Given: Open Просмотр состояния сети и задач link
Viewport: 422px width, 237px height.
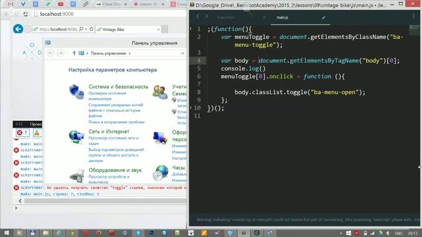Looking at the screenshot, I should click(x=113, y=140).
